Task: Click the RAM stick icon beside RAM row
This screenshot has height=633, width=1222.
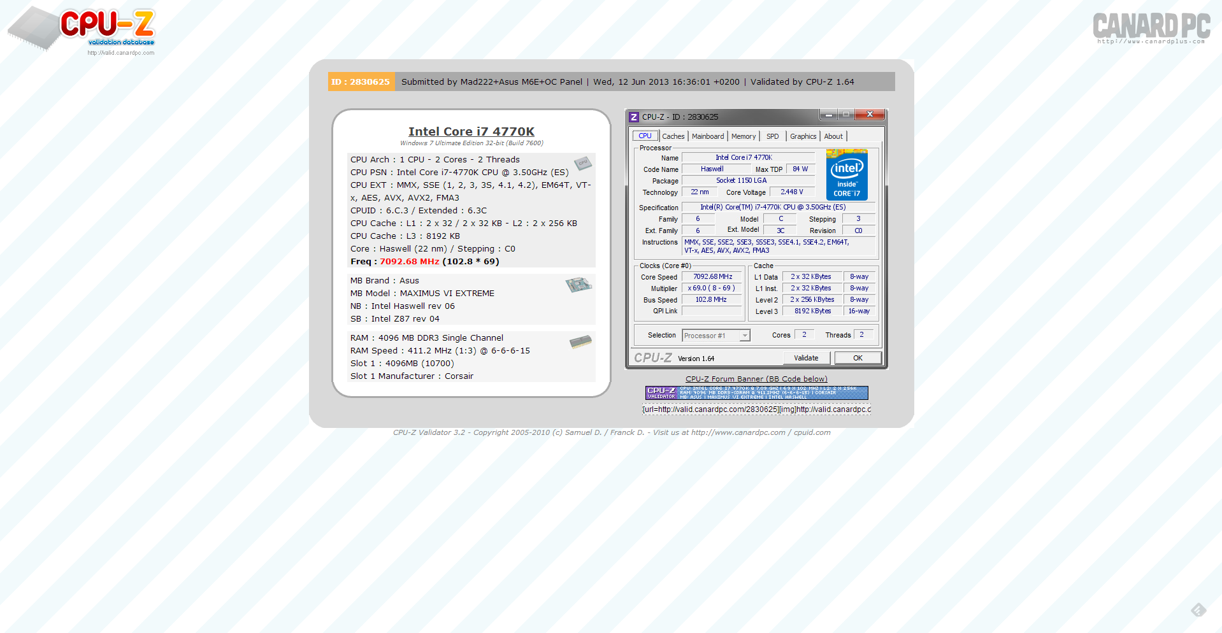Action: coord(580,342)
